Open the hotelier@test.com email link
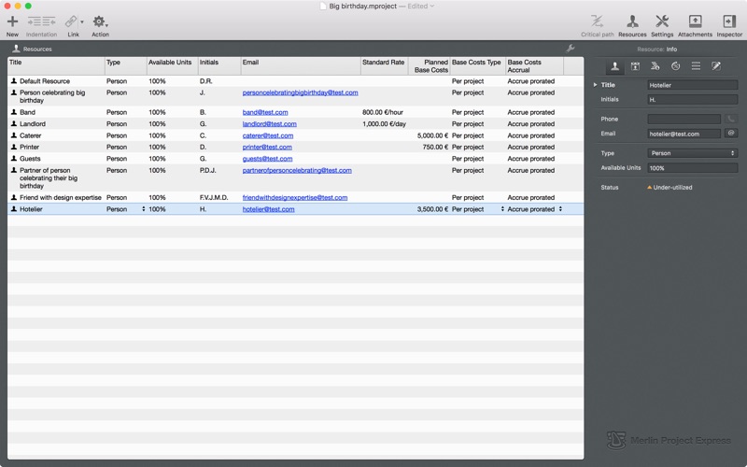The width and height of the screenshot is (747, 467). (x=268, y=209)
